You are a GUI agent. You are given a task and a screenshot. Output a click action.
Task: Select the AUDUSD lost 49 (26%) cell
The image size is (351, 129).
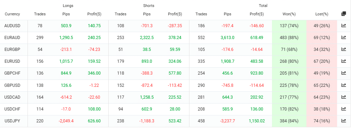(x=322, y=26)
